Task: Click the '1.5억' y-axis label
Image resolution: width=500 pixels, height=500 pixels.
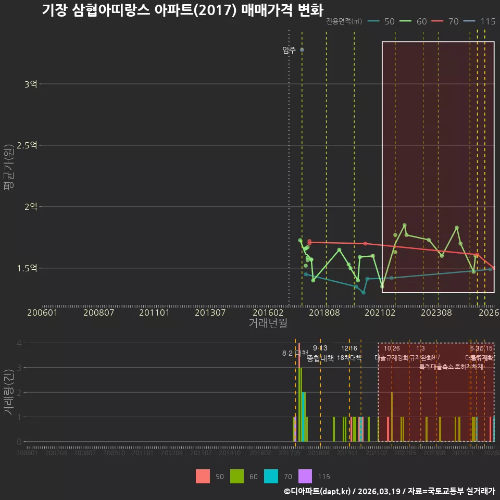Action: [x=27, y=268]
